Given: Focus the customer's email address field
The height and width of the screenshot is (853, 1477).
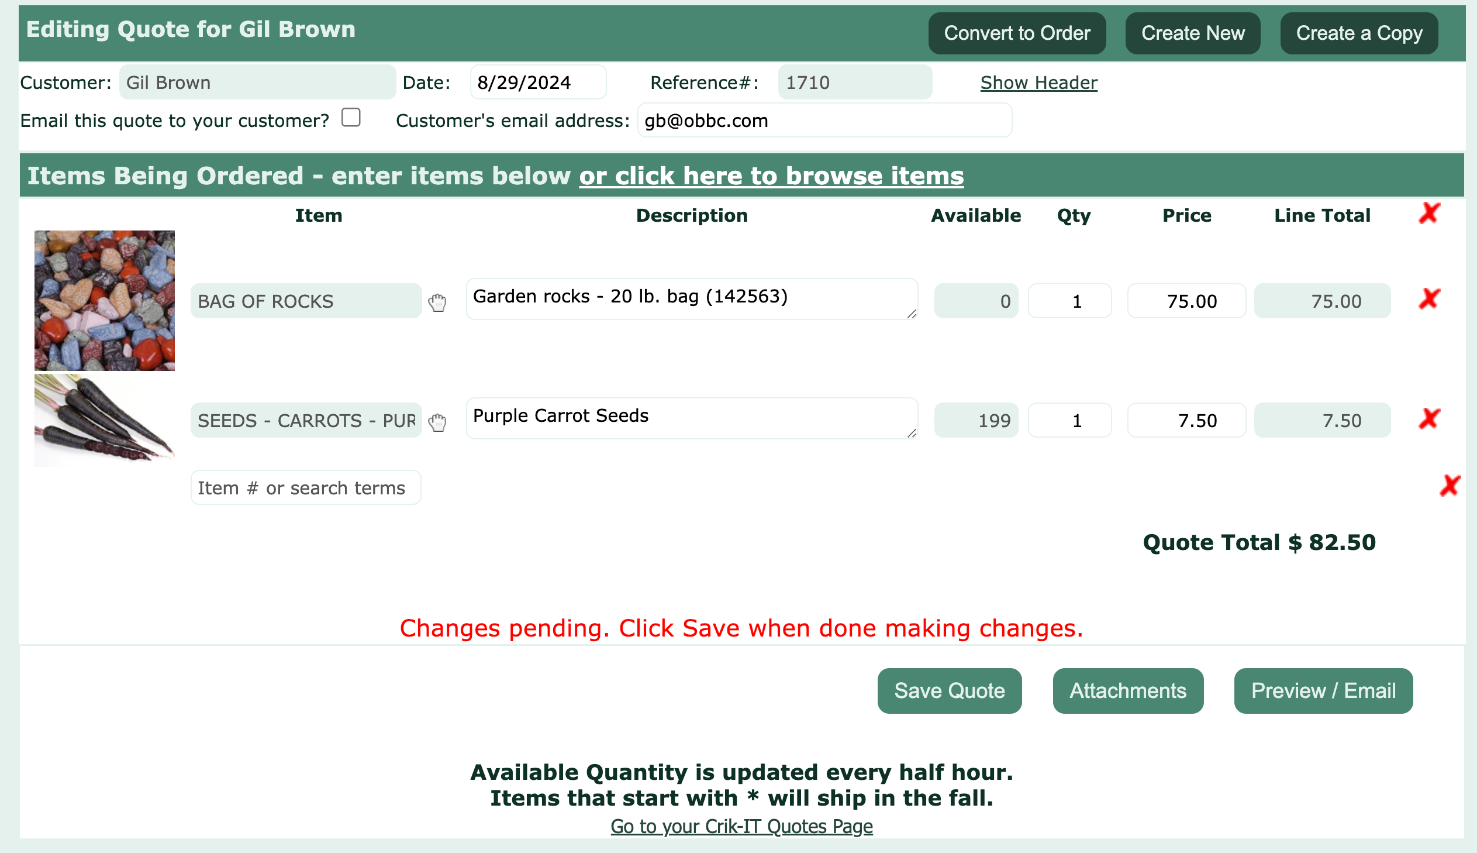Looking at the screenshot, I should click(x=824, y=121).
